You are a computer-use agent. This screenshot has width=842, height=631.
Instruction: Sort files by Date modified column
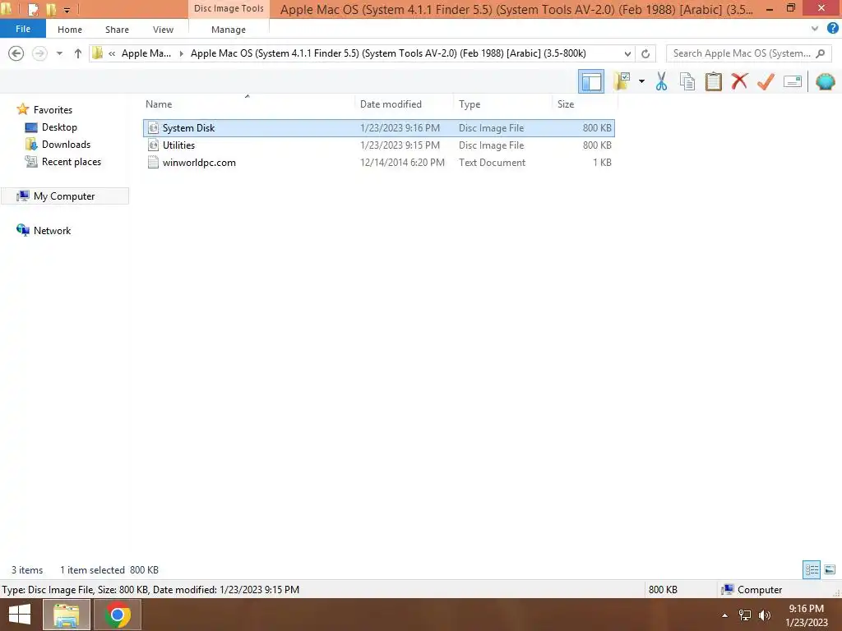click(404, 104)
